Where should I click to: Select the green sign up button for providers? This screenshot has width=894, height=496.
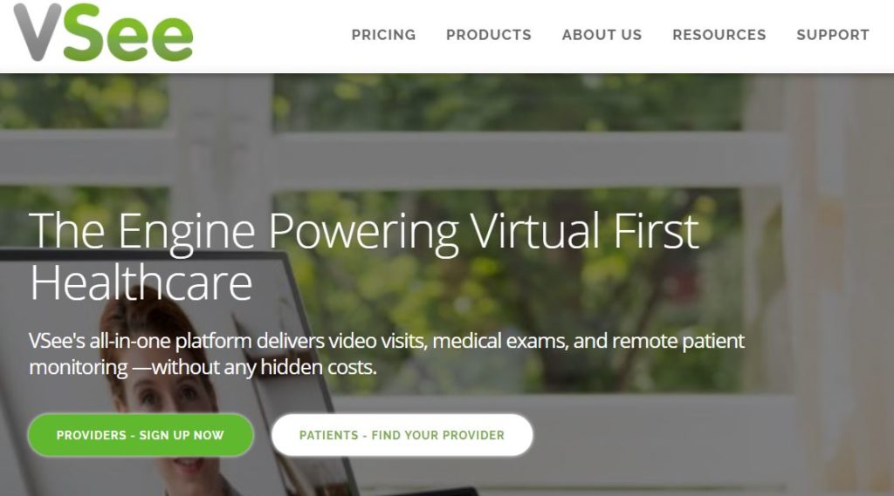click(141, 435)
